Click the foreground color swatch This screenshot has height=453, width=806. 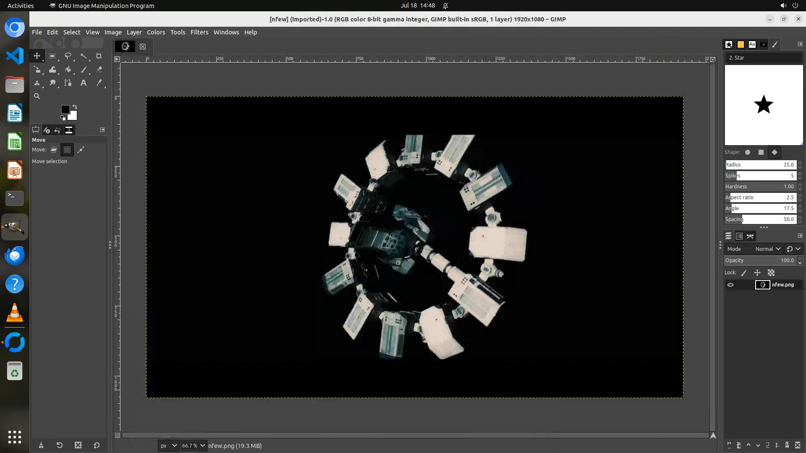(65, 109)
